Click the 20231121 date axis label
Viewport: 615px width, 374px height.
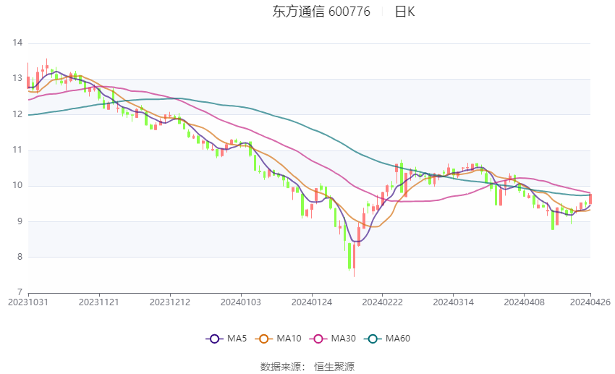[x=99, y=302]
